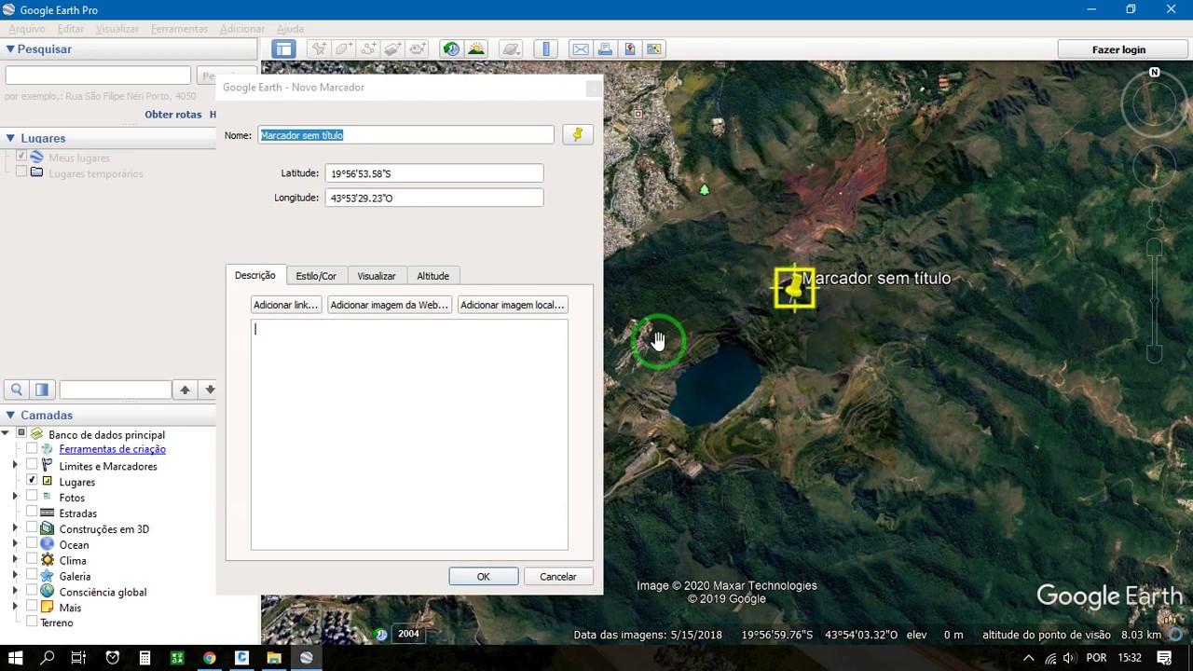
Task: Expand the Limites e Marcadores node
Action: tap(15, 465)
